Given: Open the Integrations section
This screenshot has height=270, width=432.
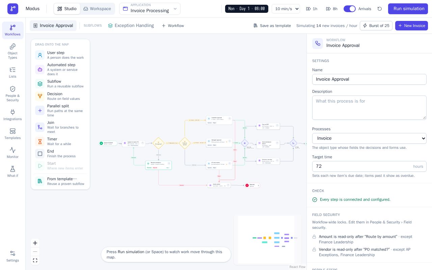Looking at the screenshot, I should (13, 115).
